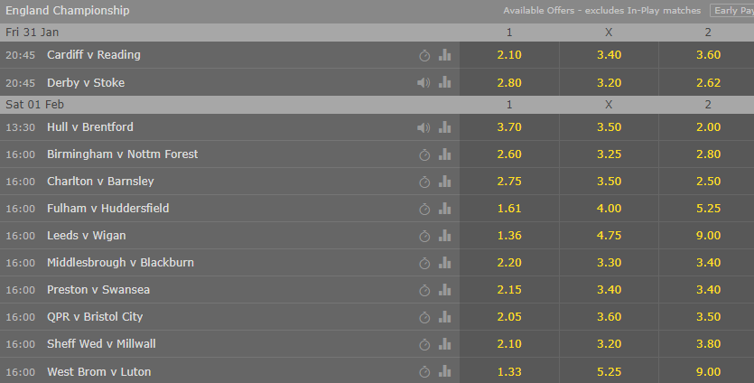Click stopwatch icon for Preston v Swansea
The width and height of the screenshot is (754, 383).
click(x=424, y=290)
